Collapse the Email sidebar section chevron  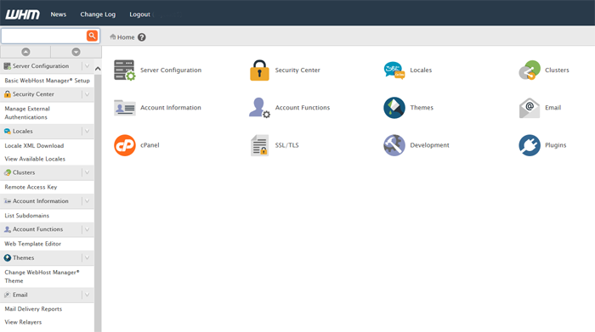[x=87, y=295]
